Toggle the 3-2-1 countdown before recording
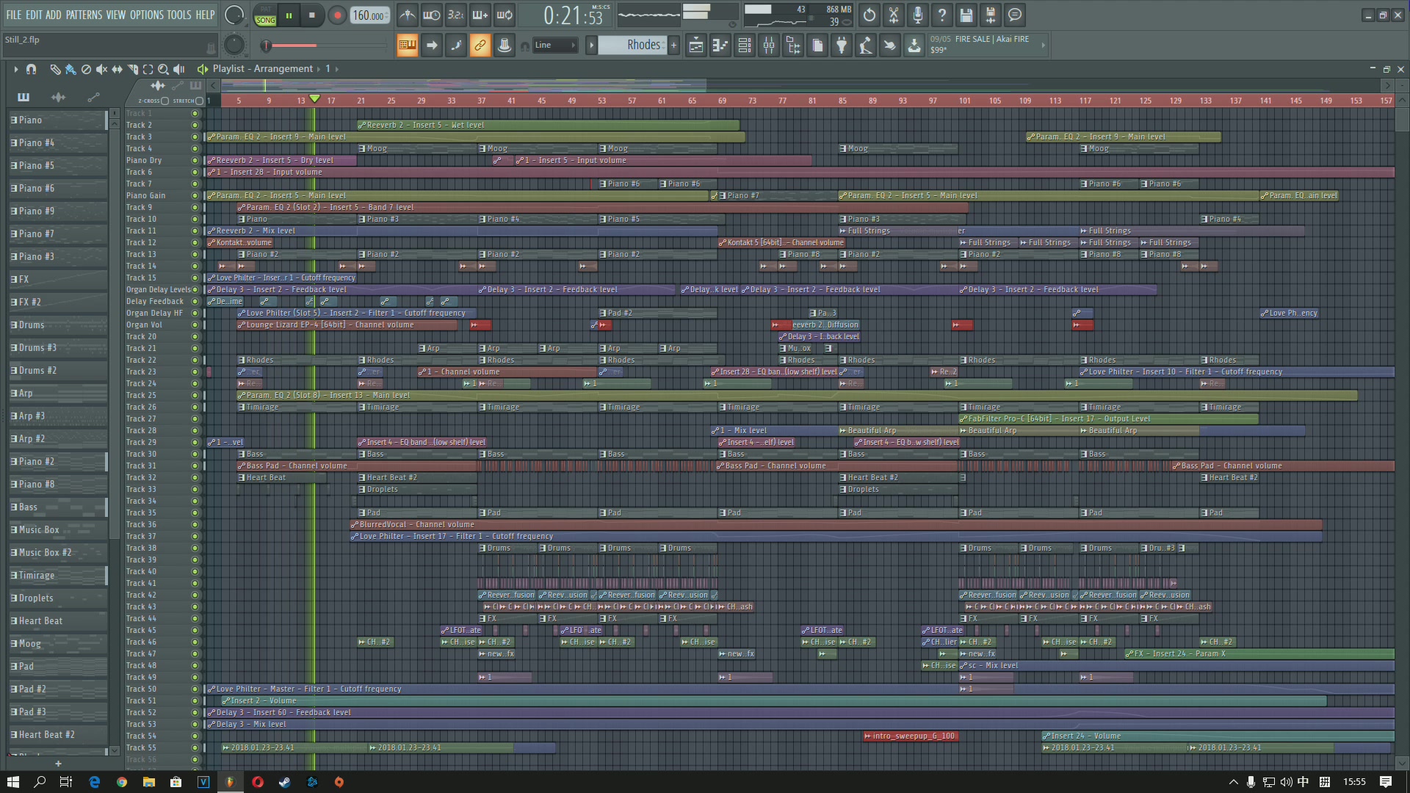 coord(455,15)
